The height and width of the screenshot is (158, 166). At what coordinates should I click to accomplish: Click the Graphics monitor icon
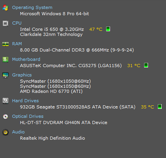click(x=5, y=75)
